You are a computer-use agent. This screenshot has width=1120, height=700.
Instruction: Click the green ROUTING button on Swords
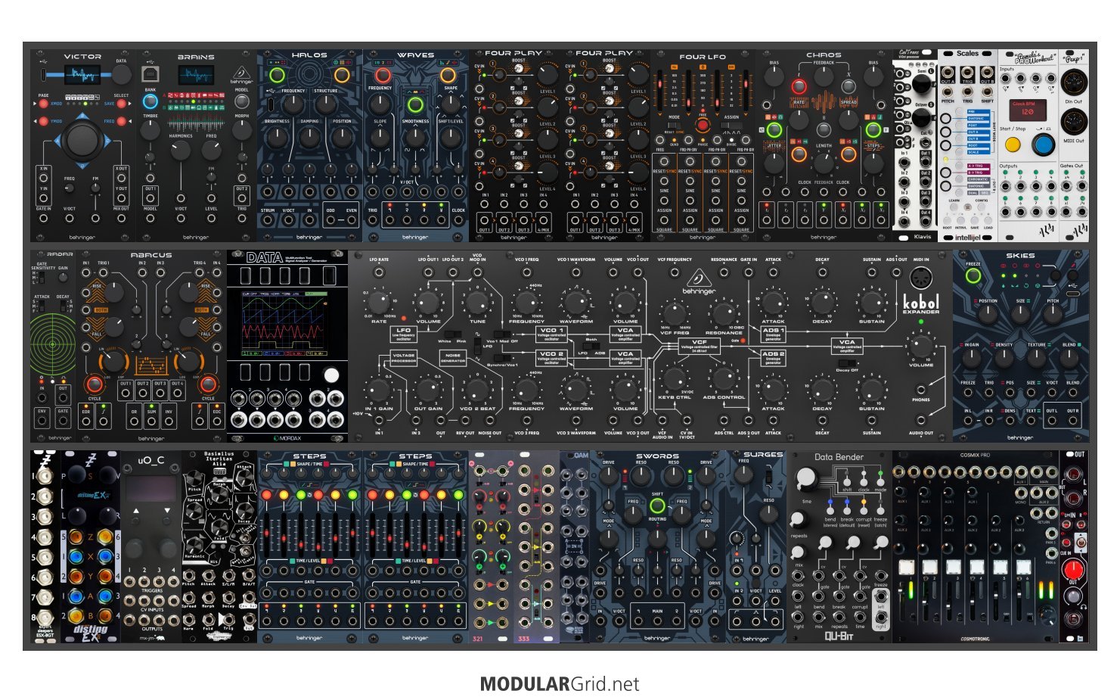click(x=657, y=506)
